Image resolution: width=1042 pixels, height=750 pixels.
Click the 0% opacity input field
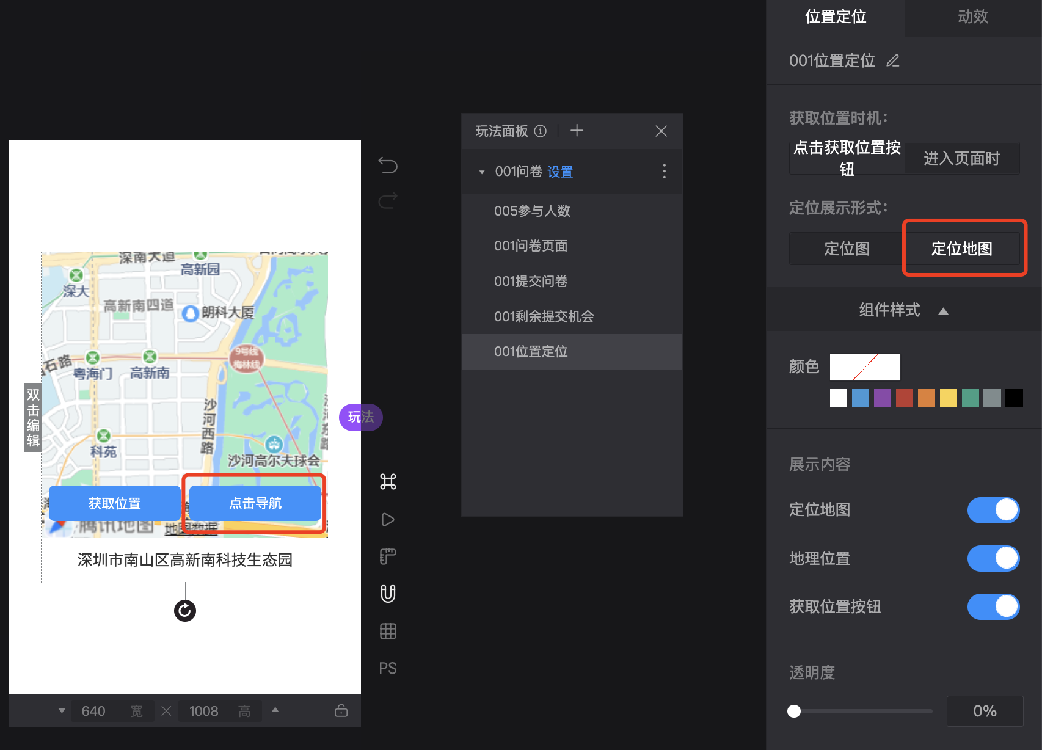985,711
